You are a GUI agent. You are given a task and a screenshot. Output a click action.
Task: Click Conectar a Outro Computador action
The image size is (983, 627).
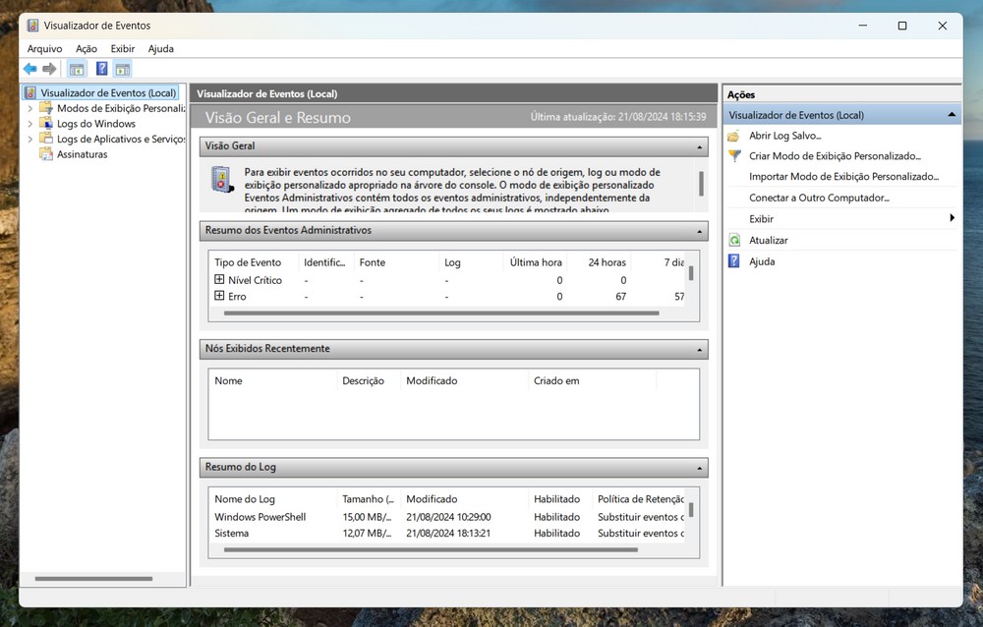pos(818,198)
